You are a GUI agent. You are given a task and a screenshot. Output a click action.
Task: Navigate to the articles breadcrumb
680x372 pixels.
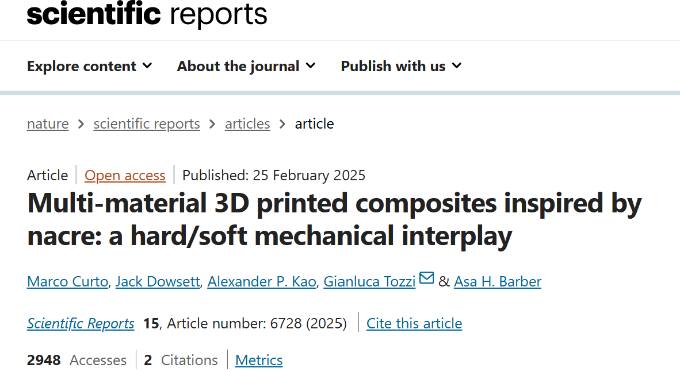(247, 124)
